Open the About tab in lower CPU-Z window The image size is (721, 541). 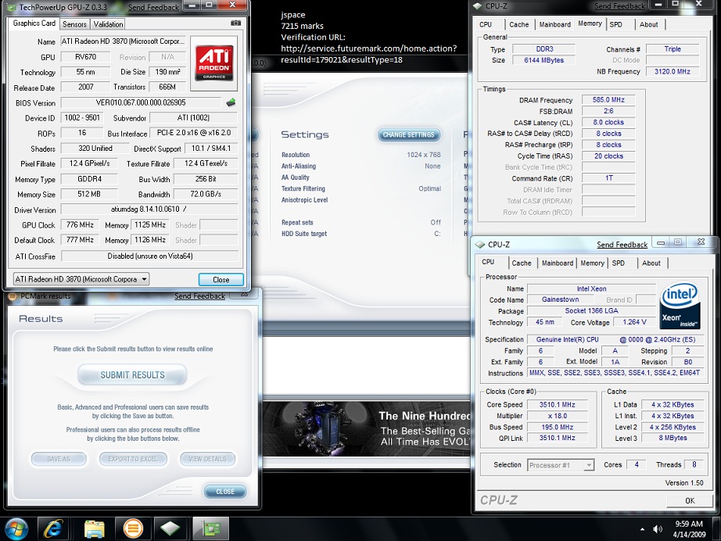[x=651, y=263]
